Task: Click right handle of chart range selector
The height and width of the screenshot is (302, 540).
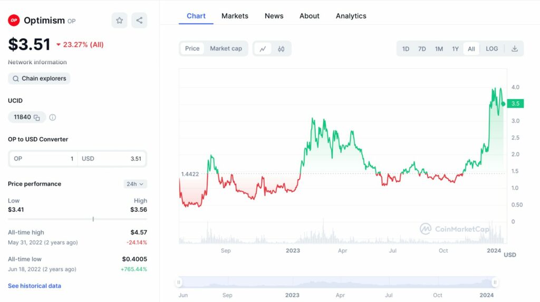Action: 495,282
